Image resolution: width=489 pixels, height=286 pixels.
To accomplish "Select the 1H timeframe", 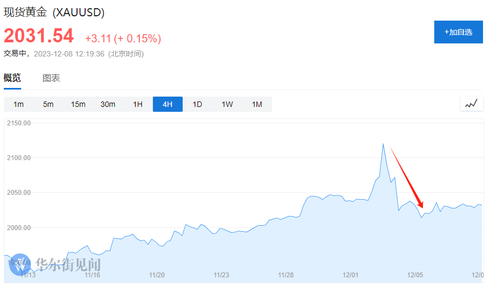I will point(138,104).
